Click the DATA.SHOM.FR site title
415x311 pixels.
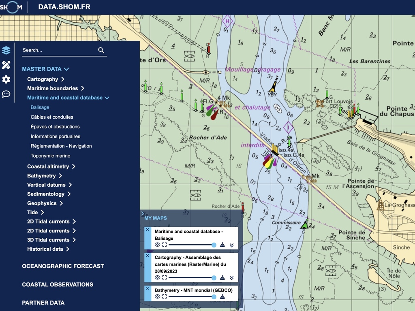tap(64, 7)
